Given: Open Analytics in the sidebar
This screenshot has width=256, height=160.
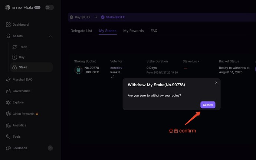Looking at the screenshot, I should coord(19,125).
